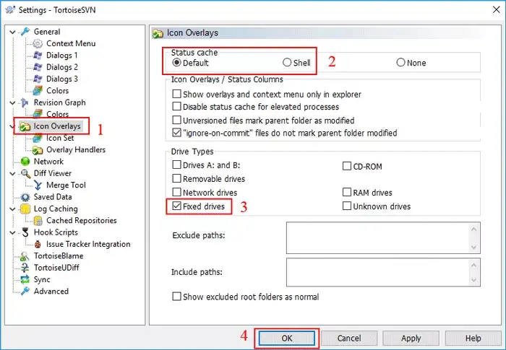
Task: Click the Overlay Handlers folder icon
Action: click(x=38, y=150)
